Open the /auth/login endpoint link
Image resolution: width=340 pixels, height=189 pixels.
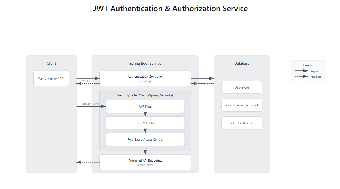(x=145, y=81)
